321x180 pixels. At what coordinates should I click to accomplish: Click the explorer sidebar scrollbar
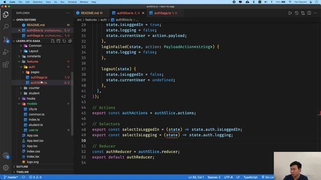72,103
